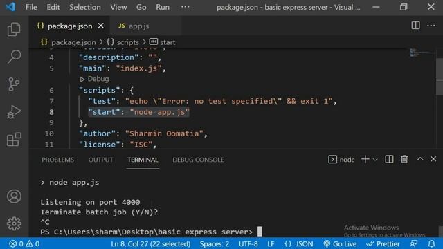443x249 pixels.
Task: Open the Search view in activity bar
Action: pos(14,57)
